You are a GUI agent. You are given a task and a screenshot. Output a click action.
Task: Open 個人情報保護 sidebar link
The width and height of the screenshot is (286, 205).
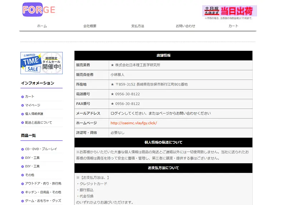coord(34,114)
